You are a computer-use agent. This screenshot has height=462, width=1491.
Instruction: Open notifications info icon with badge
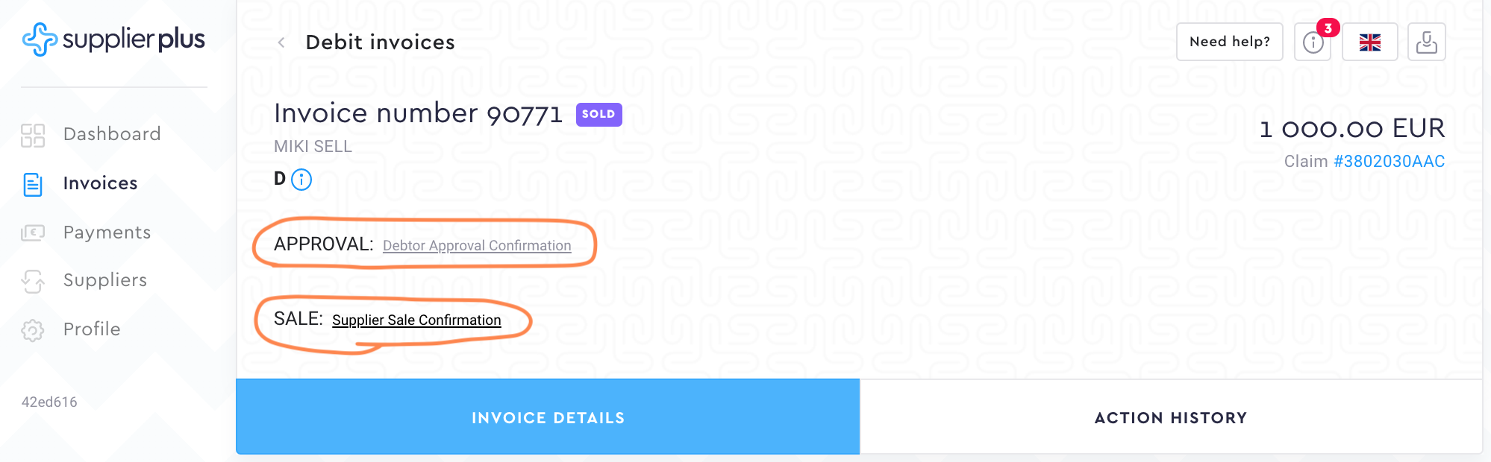click(1313, 42)
